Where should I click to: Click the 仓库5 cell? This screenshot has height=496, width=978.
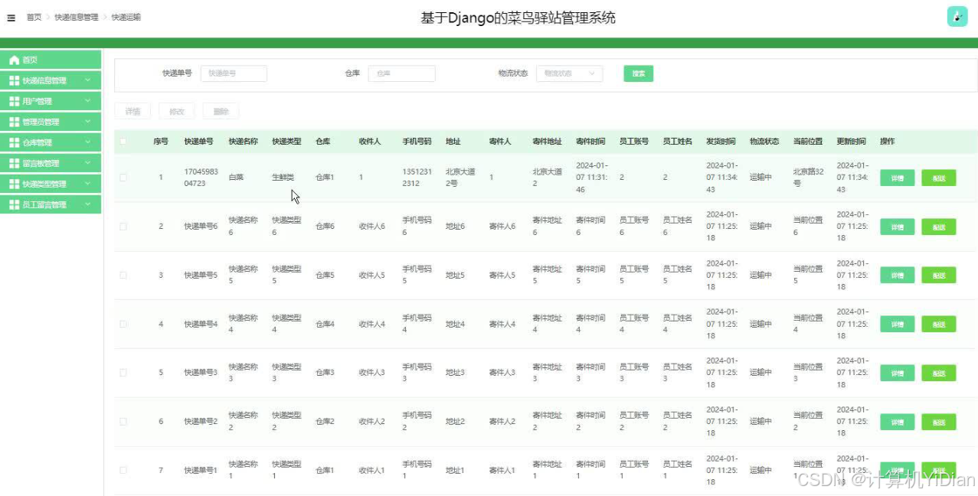pos(325,275)
